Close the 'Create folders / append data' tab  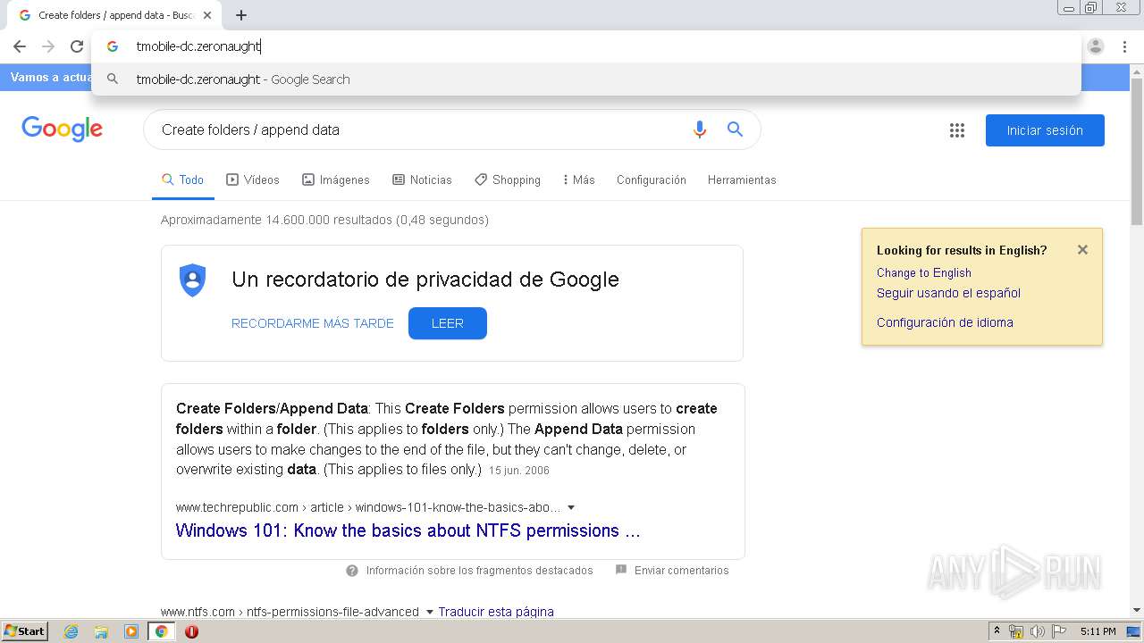(207, 15)
